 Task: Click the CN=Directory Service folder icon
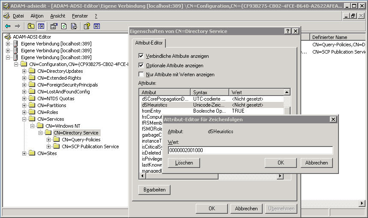tap(48, 133)
